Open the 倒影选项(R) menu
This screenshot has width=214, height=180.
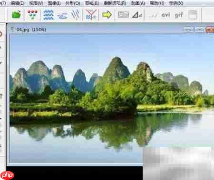115,3
